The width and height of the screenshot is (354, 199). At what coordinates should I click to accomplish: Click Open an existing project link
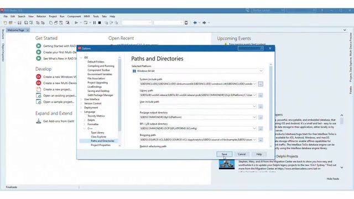(x=60, y=96)
